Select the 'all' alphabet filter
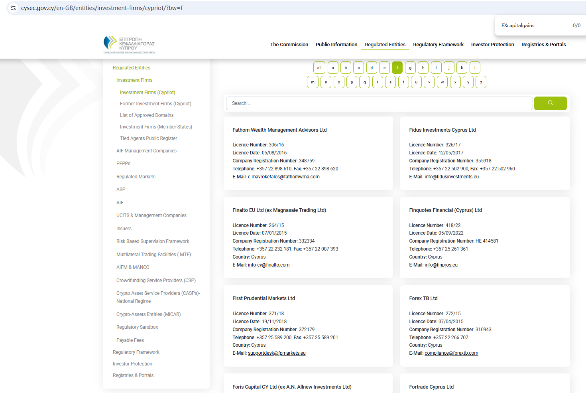Viewport: 586px width, 393px height. 319,68
